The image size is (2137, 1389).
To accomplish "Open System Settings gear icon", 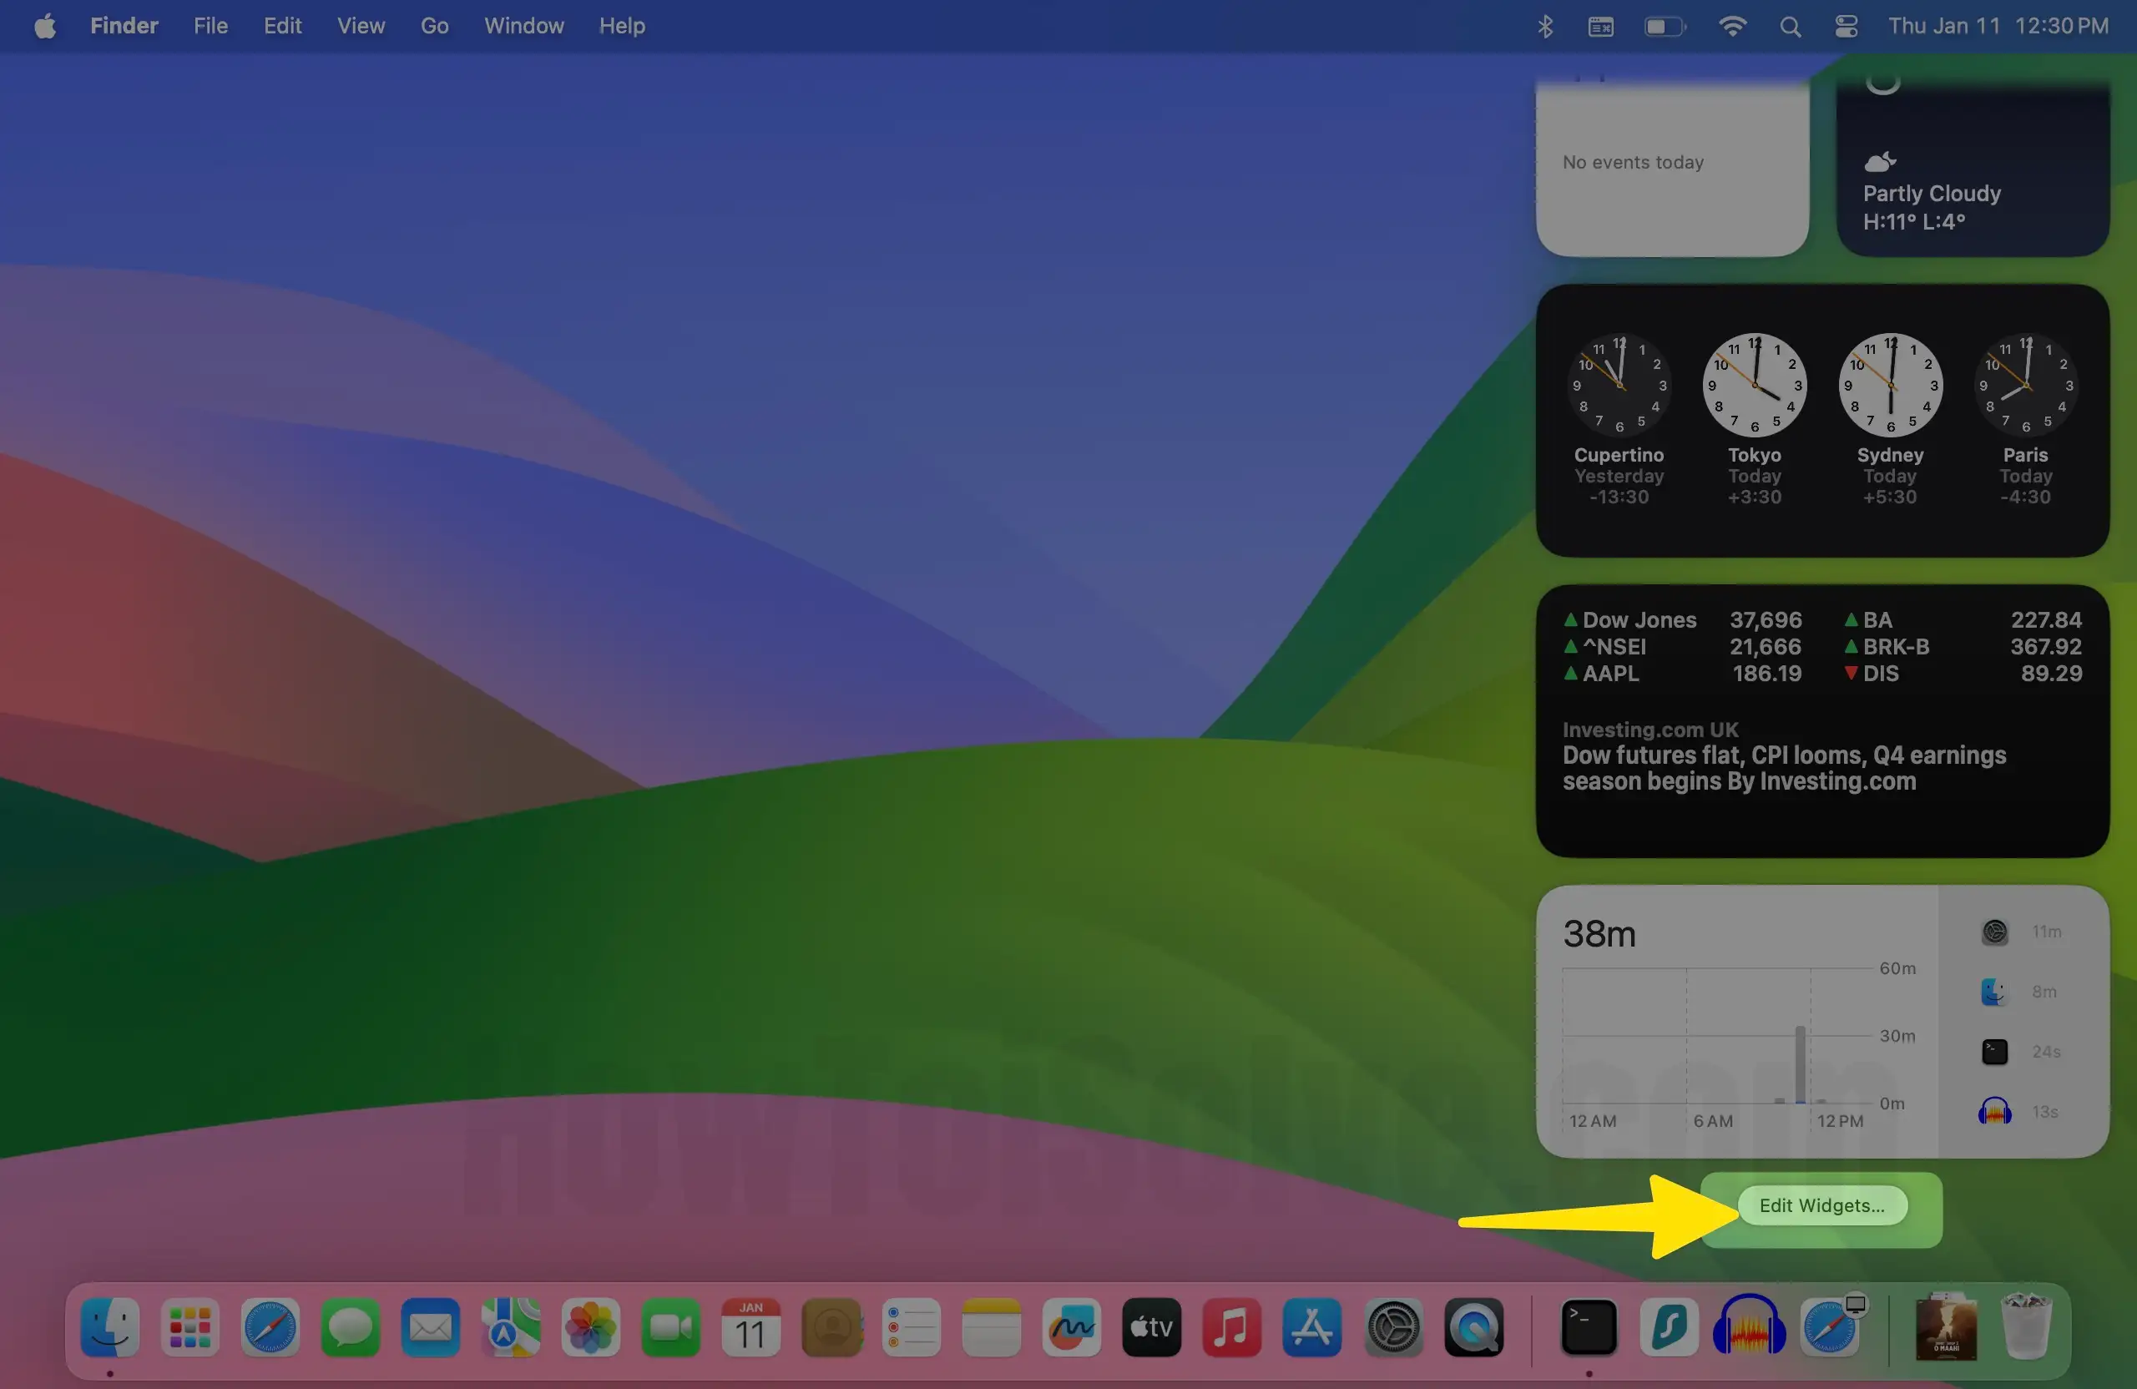I will 1392,1327.
